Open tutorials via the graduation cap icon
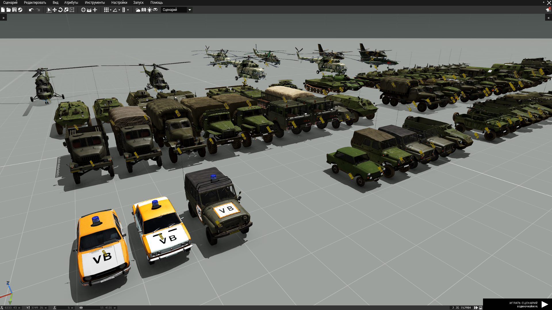 [x=548, y=9]
